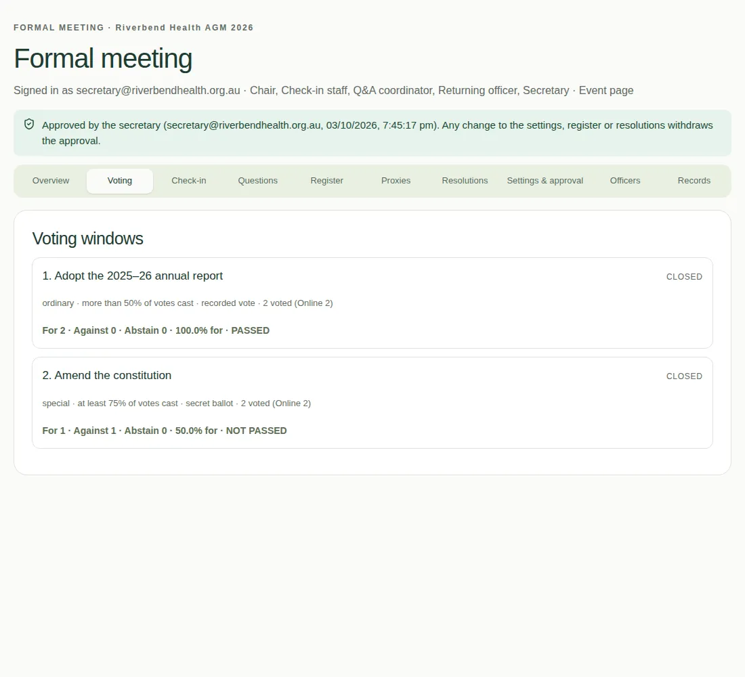Click the '100.0% for · PASSED' result line
The width and height of the screenshot is (745, 677).
click(156, 330)
